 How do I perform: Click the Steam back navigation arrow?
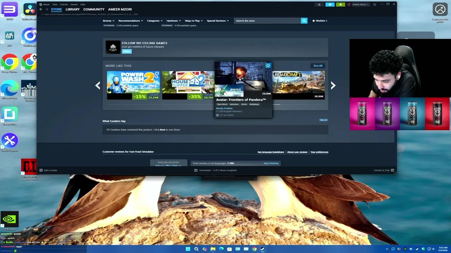(41, 9)
